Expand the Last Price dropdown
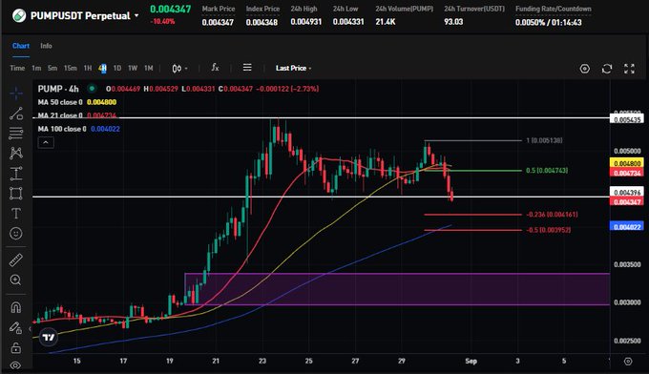The image size is (649, 374). point(293,68)
